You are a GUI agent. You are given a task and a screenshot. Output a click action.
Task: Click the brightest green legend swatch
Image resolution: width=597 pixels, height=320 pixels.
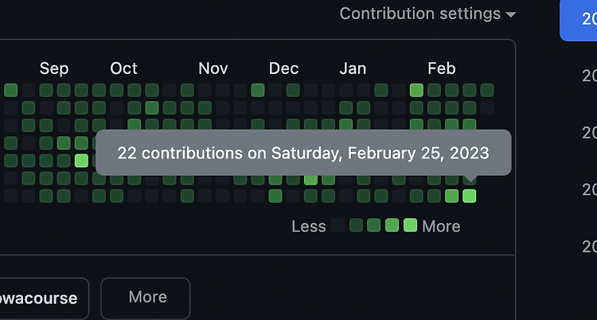(410, 225)
